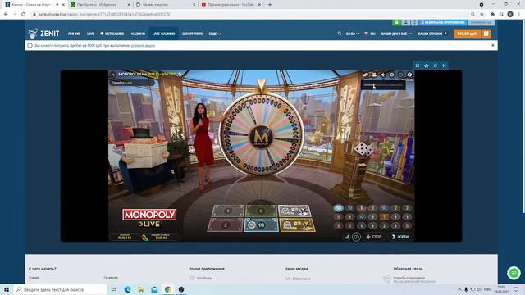
Task: Open browser extensions puzzle icon
Action: (x=492, y=15)
